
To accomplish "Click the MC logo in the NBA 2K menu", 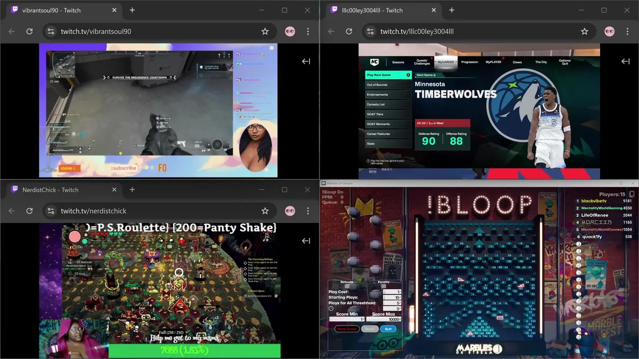I will [374, 62].
